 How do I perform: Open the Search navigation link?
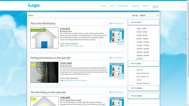[x=146, y=6]
